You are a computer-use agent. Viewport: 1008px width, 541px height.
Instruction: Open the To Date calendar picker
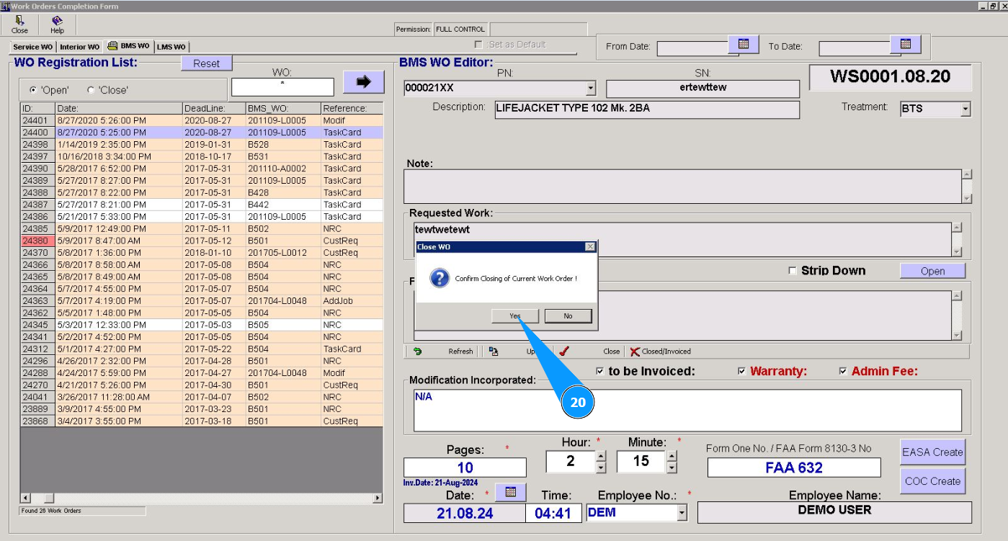pos(906,45)
